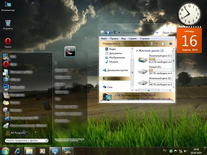Viewport: 207px width, 155px height.
Task: Open the Справка menu
Action: click(144, 38)
